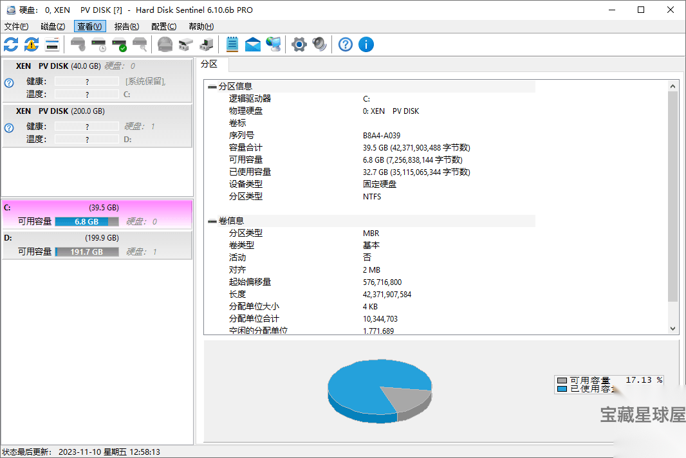Viewport: 686px width, 458px height.
Task: Click the temperature bar of 40.0 GB disk
Action: [x=87, y=94]
